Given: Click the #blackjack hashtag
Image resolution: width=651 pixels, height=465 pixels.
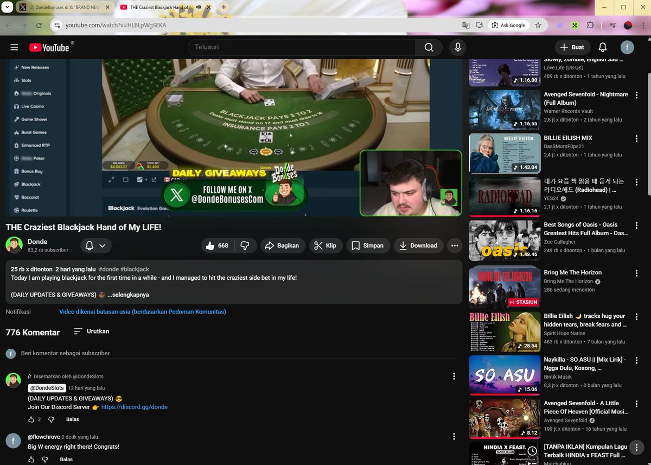Looking at the screenshot, I should pyautogui.click(x=135, y=269).
